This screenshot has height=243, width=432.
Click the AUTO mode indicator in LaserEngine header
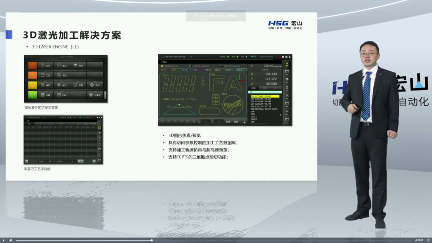pyautogui.click(x=254, y=57)
